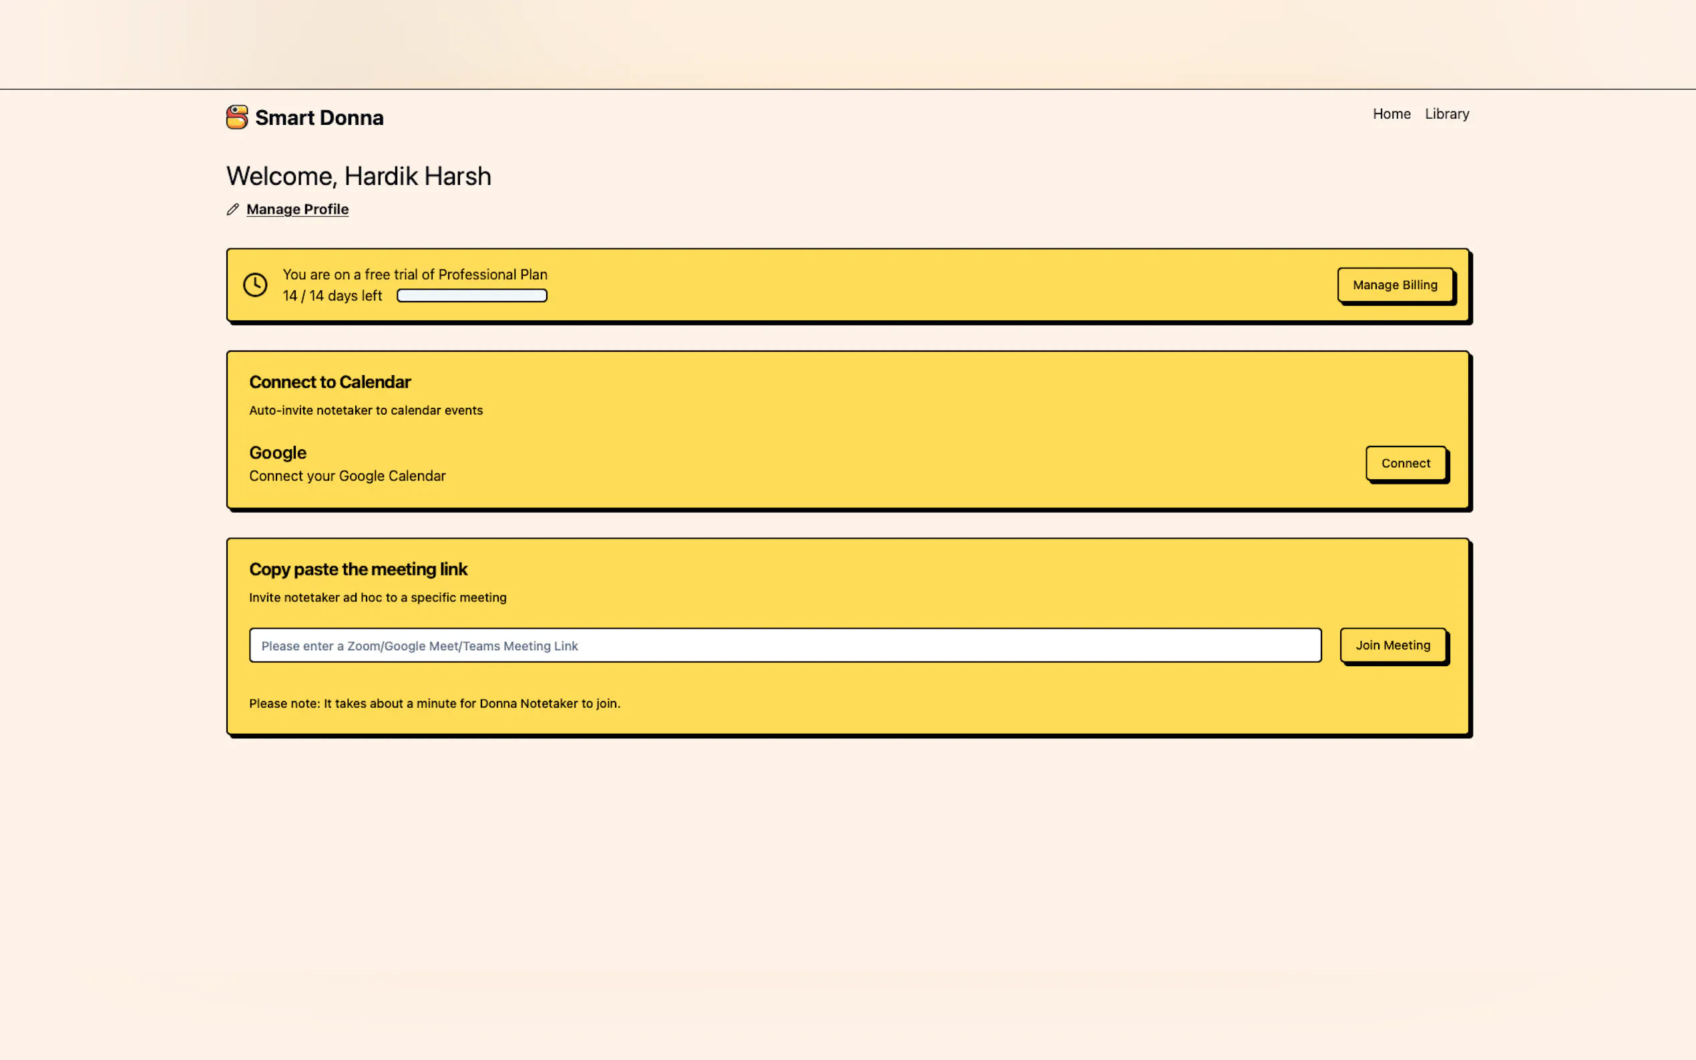Click the Copy paste the meeting link heading
Viewport: 1696px width, 1060px height.
coord(358,569)
